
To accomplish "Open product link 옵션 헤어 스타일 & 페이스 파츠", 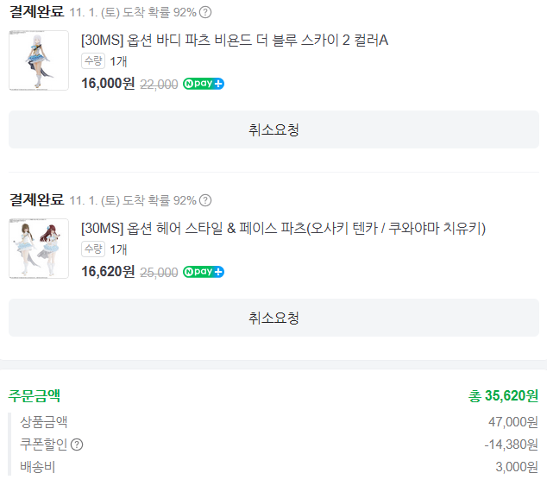I will [x=283, y=229].
